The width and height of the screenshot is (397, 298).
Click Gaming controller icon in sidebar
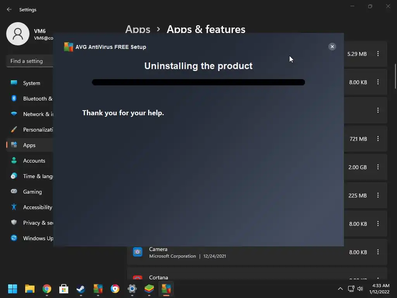14,191
